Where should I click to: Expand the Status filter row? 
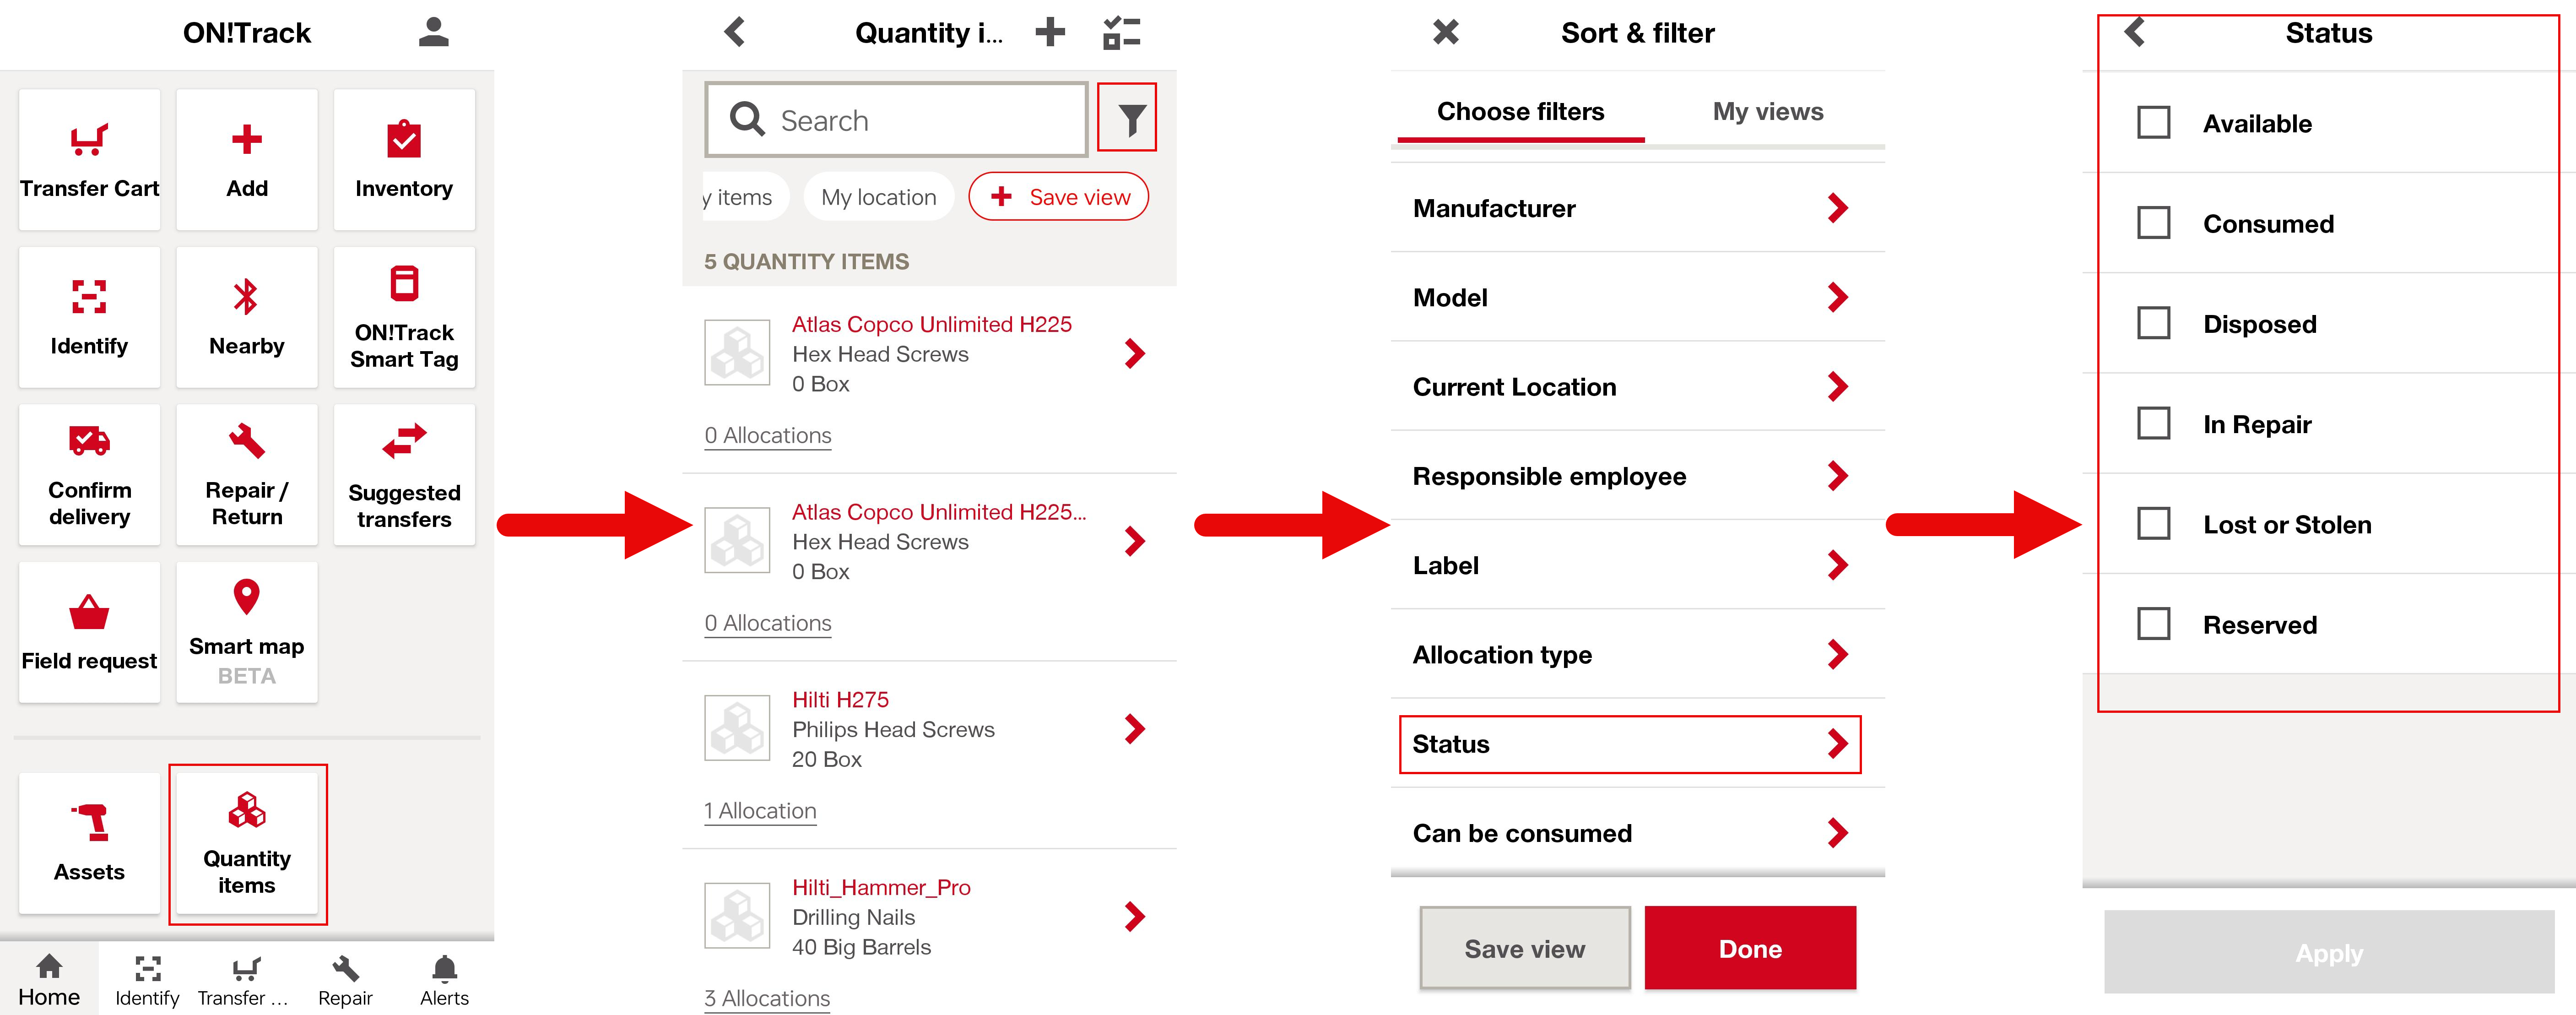coord(1630,744)
